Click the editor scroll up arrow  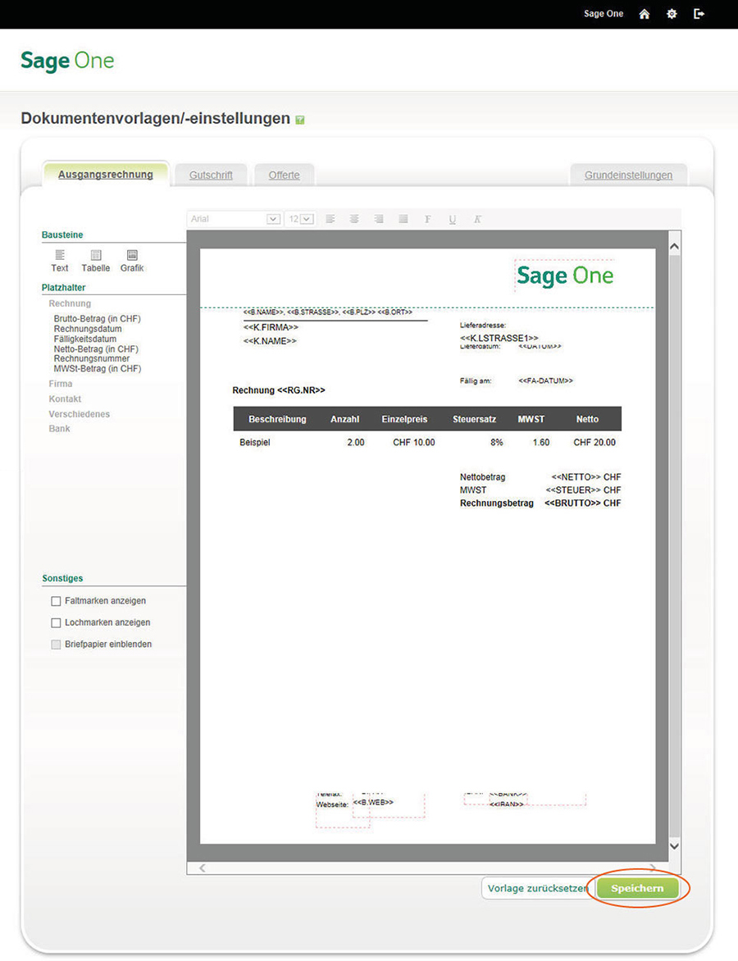coord(674,246)
